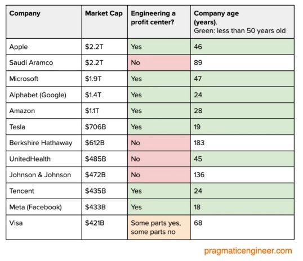Select the Company age header cell
This screenshot has height=261, width=303.
coord(242,22)
